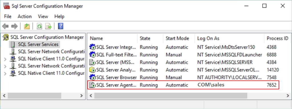Image resolution: width=292 pixels, height=109 pixels.
Task: Close the Sql Server Configuration Manager window
Action: [x=283, y=6]
